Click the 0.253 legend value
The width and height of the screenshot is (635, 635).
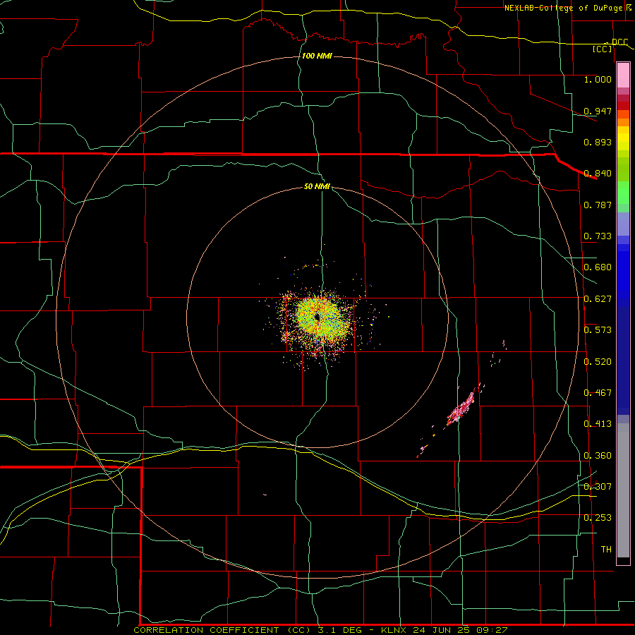click(x=598, y=518)
